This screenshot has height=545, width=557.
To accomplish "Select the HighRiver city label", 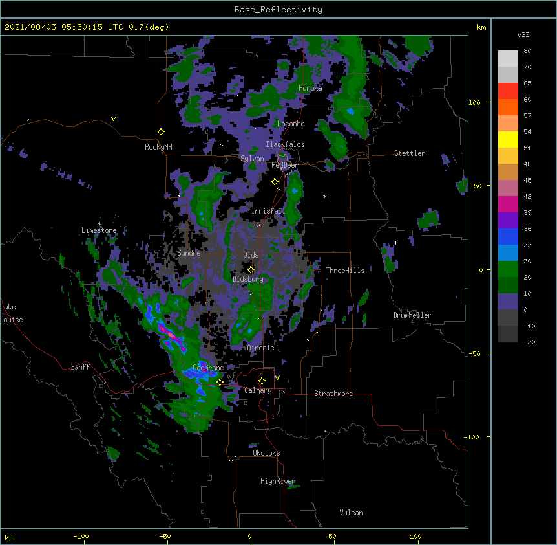I will 278,481.
